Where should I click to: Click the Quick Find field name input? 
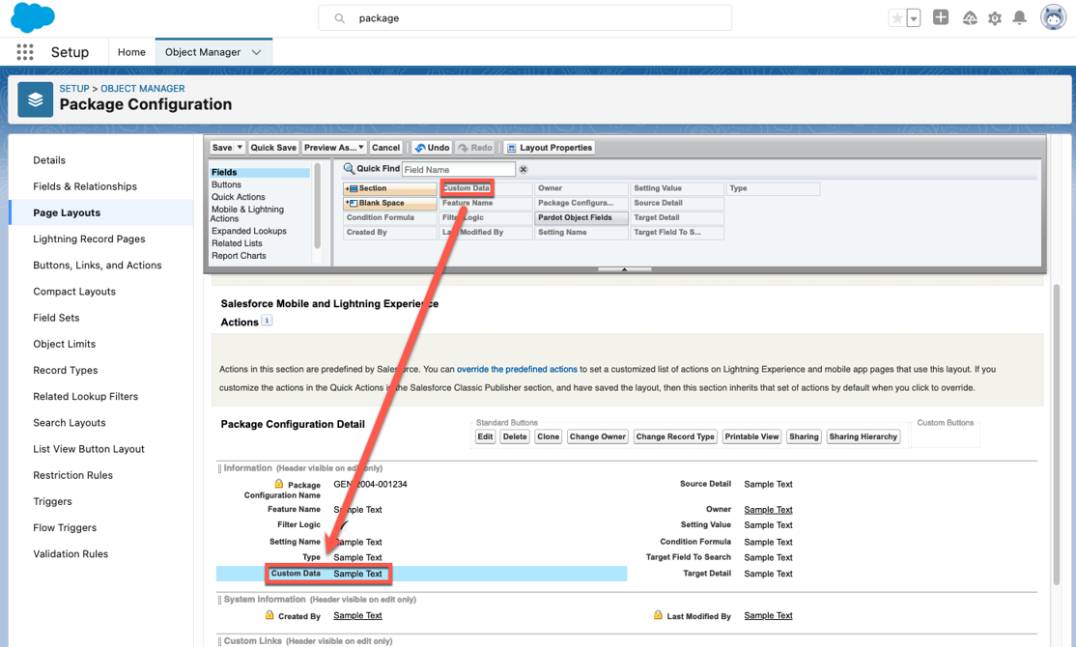[458, 170]
